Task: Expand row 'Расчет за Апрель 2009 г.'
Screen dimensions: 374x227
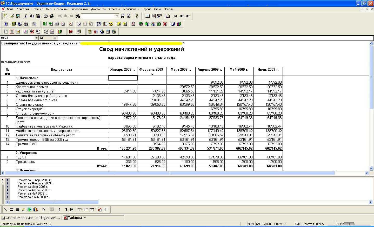Action: 8,190
